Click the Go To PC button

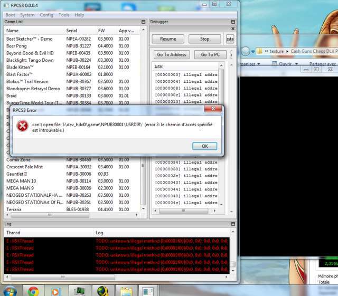click(x=210, y=54)
